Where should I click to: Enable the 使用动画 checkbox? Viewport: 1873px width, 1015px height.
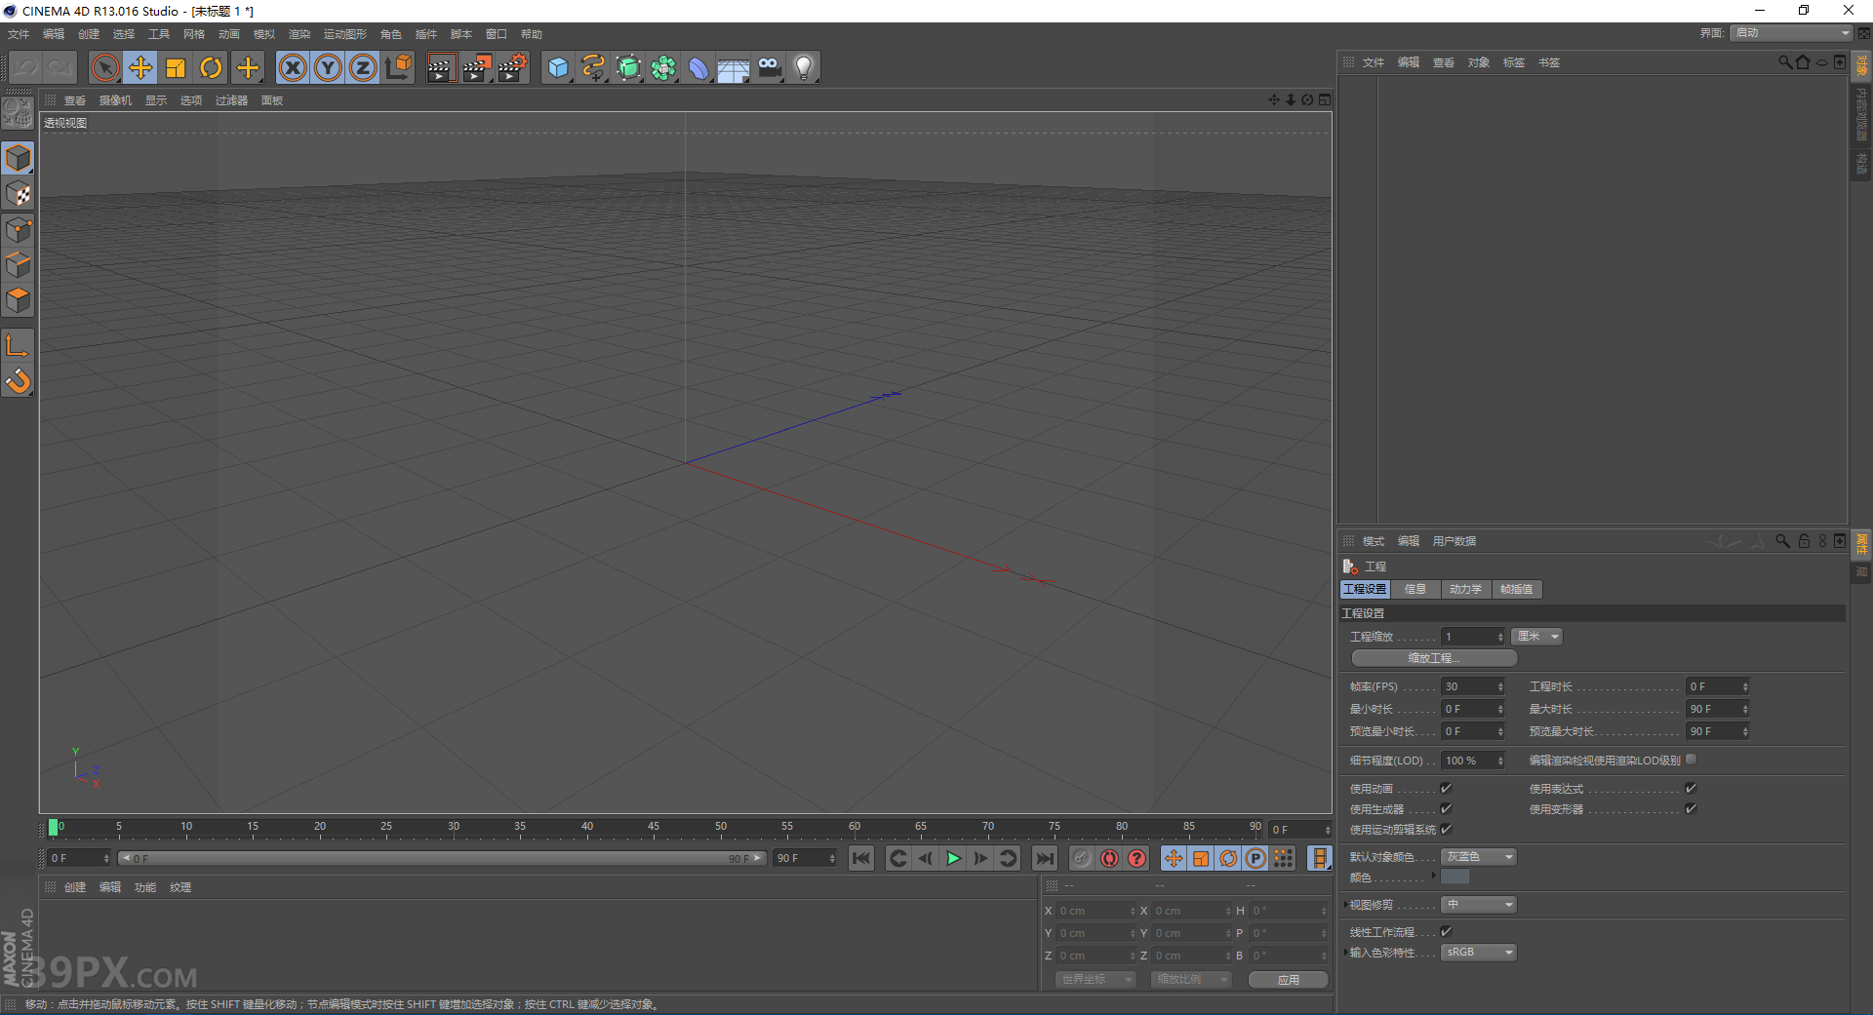pos(1446,788)
